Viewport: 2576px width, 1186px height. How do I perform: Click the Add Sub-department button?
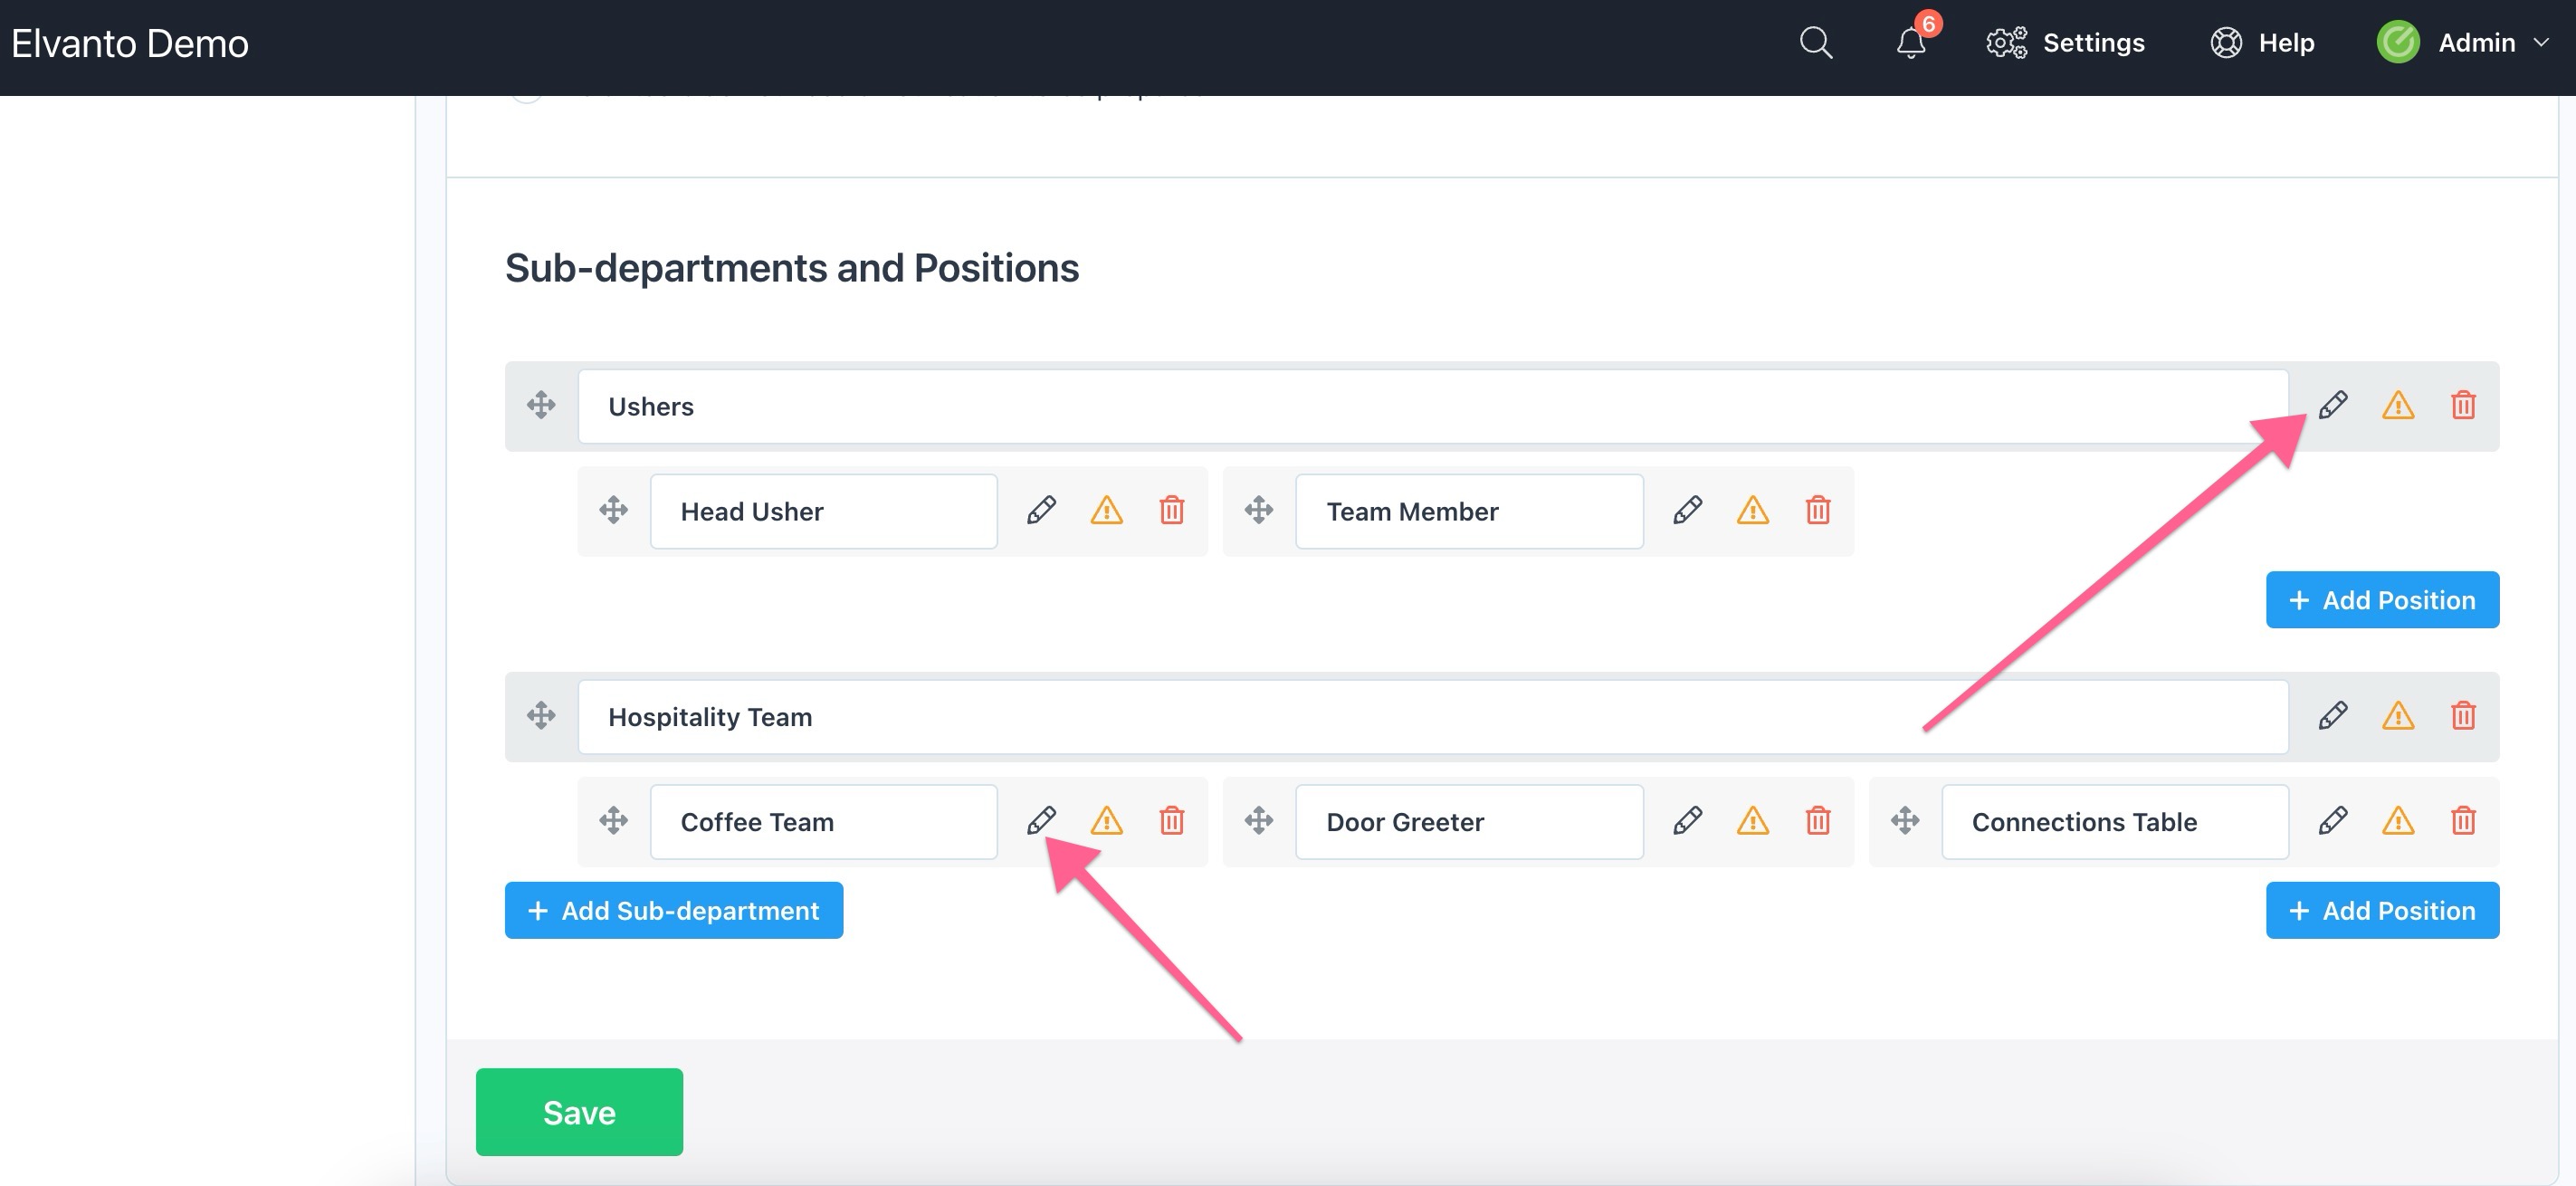[x=673, y=910]
